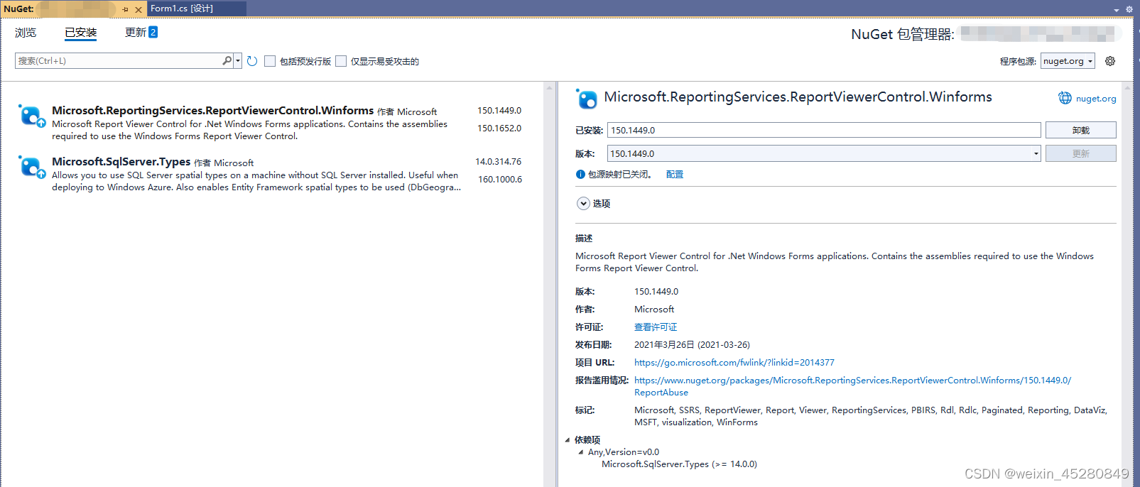Expand the 选项 options section
Image resolution: width=1140 pixels, height=487 pixels.
click(x=583, y=204)
